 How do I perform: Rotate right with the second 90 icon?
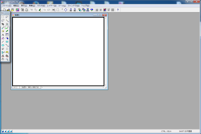pos(75,10)
